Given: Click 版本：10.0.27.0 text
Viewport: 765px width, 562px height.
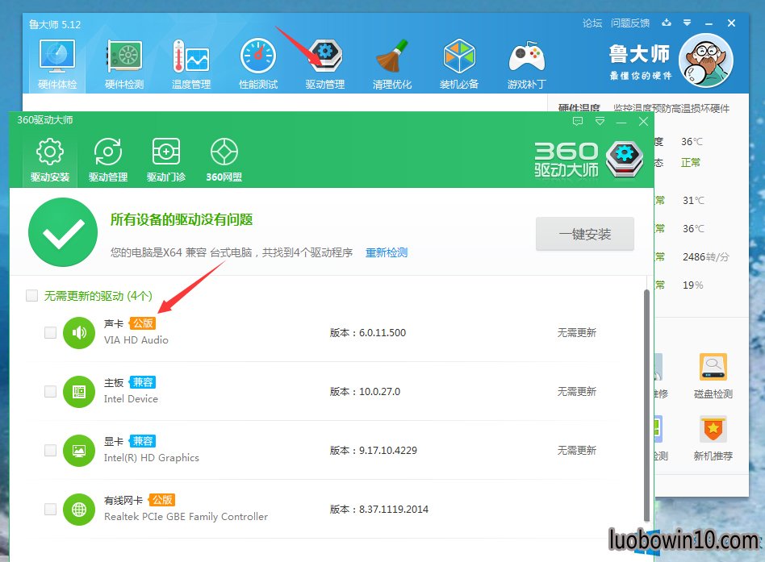Looking at the screenshot, I should [x=365, y=391].
